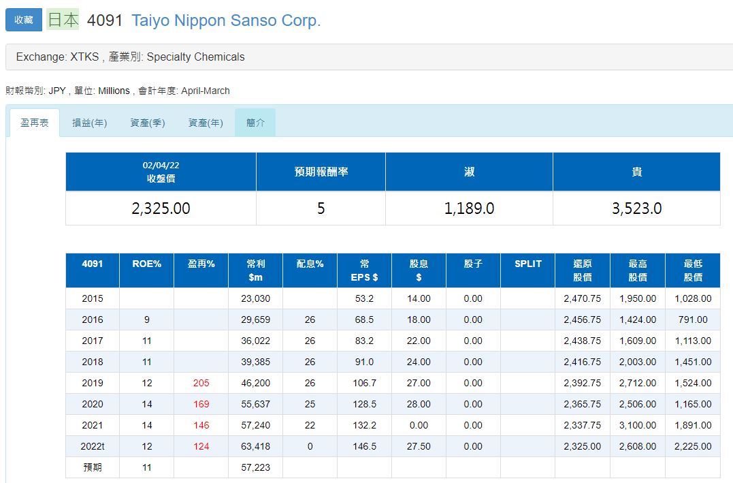
Task: Click the 收藏 bookmark button
Action: tap(24, 20)
